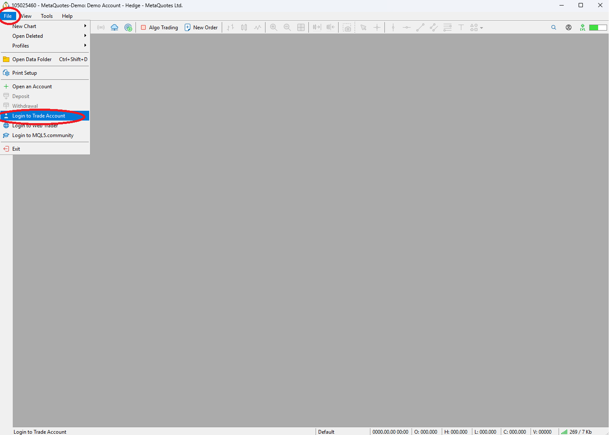610x435 pixels.
Task: Select the vertical line drawing tool
Action: click(393, 28)
